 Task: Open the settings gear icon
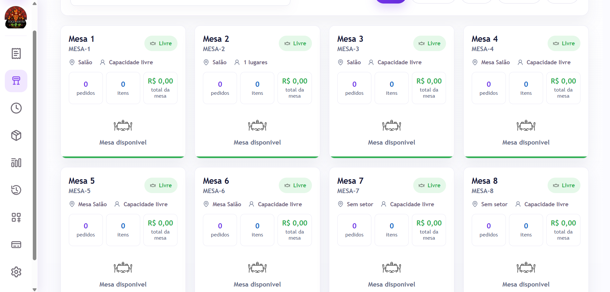click(x=16, y=272)
